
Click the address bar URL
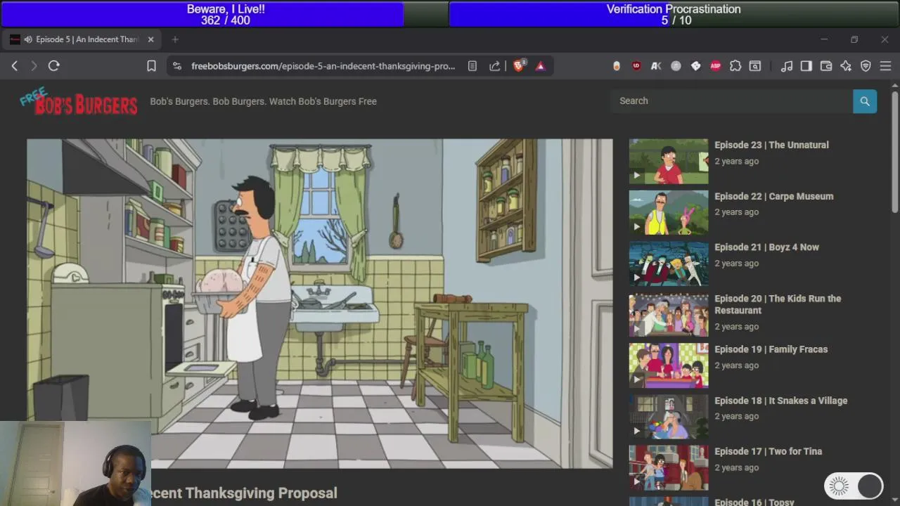point(323,65)
